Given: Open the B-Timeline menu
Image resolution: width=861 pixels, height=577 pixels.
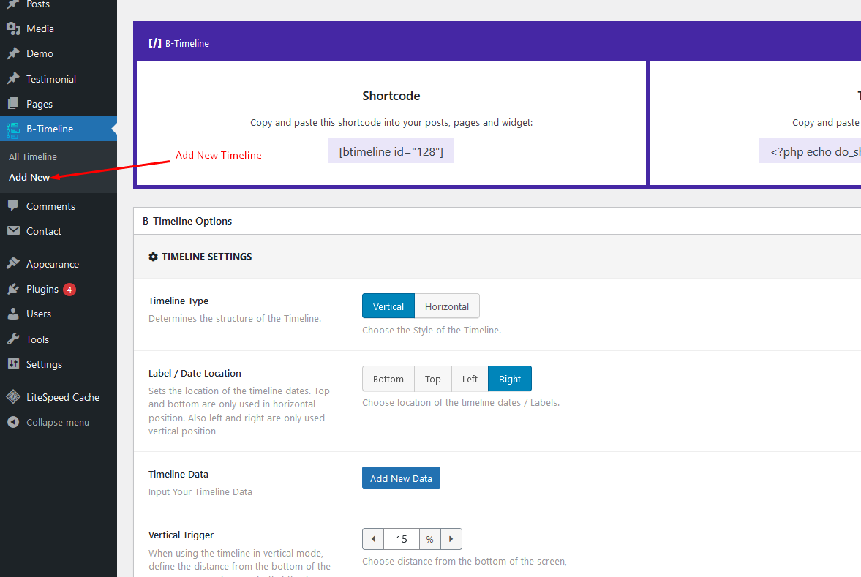Looking at the screenshot, I should coord(59,129).
